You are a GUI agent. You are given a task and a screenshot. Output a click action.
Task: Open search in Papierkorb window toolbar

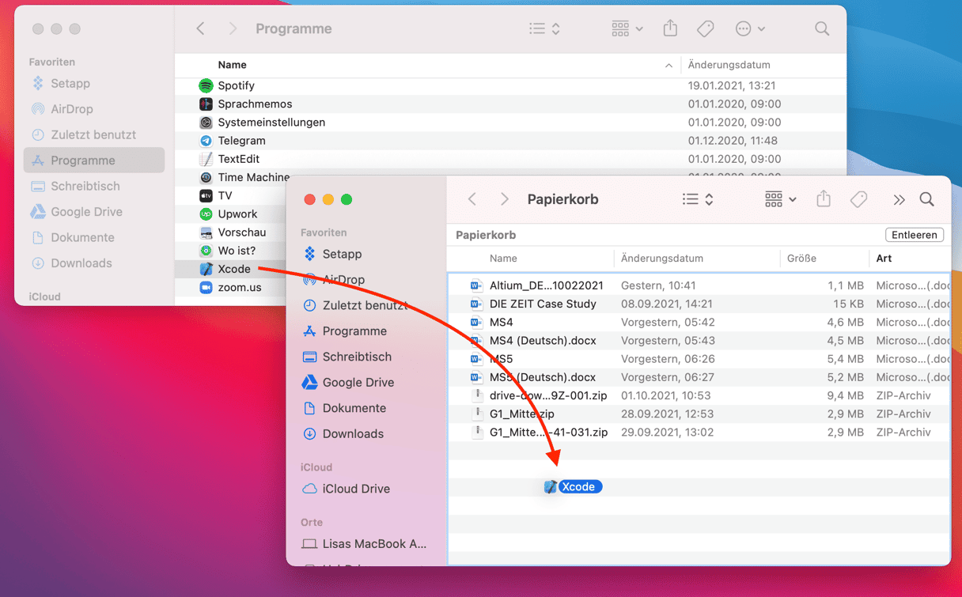[x=926, y=199]
